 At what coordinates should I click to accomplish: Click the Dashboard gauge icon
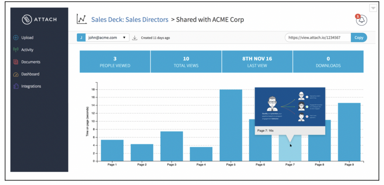pyautogui.click(x=16, y=74)
